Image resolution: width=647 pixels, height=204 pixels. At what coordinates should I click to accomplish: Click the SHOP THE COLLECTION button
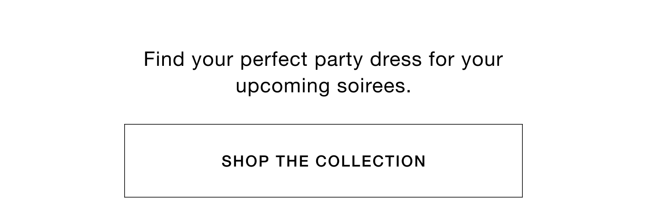pyautogui.click(x=323, y=161)
